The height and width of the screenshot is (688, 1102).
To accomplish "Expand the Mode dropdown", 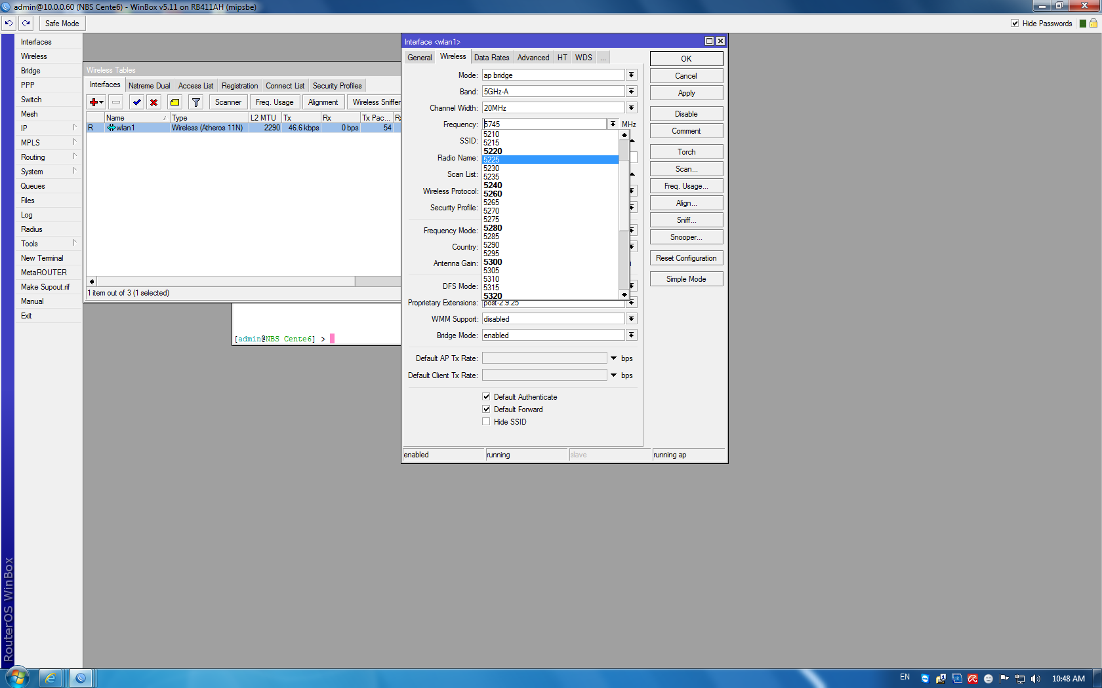I will (x=631, y=75).
